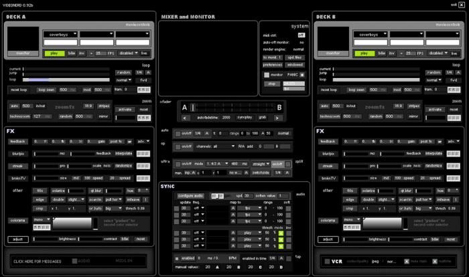
Task: Click manual value A letter in SYNC
Action: [217, 267]
